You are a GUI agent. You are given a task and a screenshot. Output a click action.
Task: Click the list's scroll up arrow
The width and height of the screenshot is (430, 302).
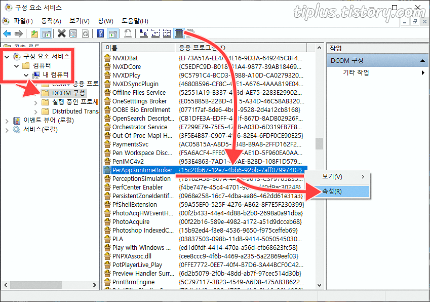point(319,48)
